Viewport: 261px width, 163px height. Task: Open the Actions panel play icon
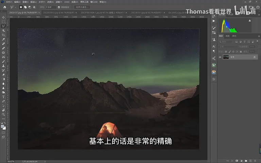(214, 21)
